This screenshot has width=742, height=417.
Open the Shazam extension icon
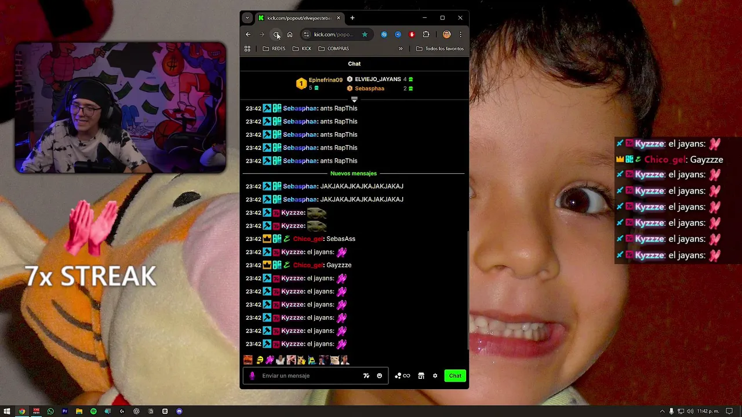[384, 34]
